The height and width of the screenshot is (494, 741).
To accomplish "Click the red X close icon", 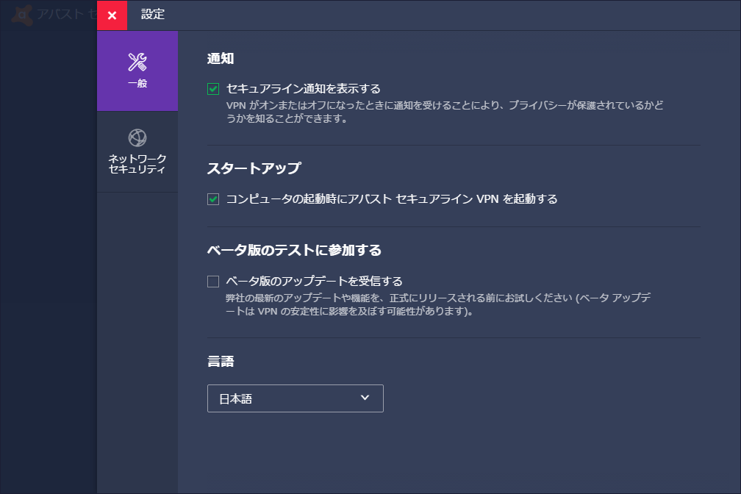I will [112, 15].
